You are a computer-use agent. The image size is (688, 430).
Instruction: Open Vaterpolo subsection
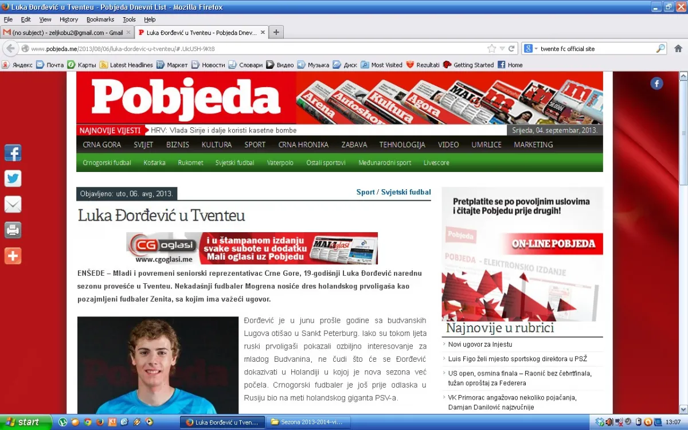(x=280, y=163)
